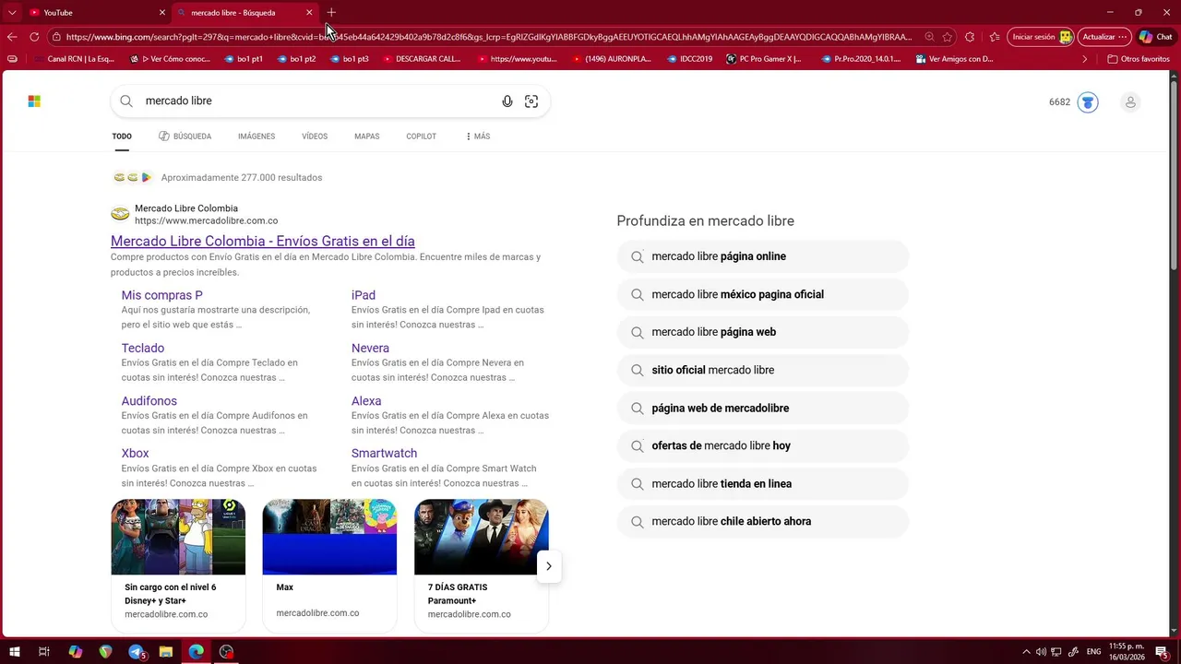This screenshot has height=664, width=1181.
Task: Open the Microsoft Rewards medal icon
Action: pyautogui.click(x=1088, y=101)
